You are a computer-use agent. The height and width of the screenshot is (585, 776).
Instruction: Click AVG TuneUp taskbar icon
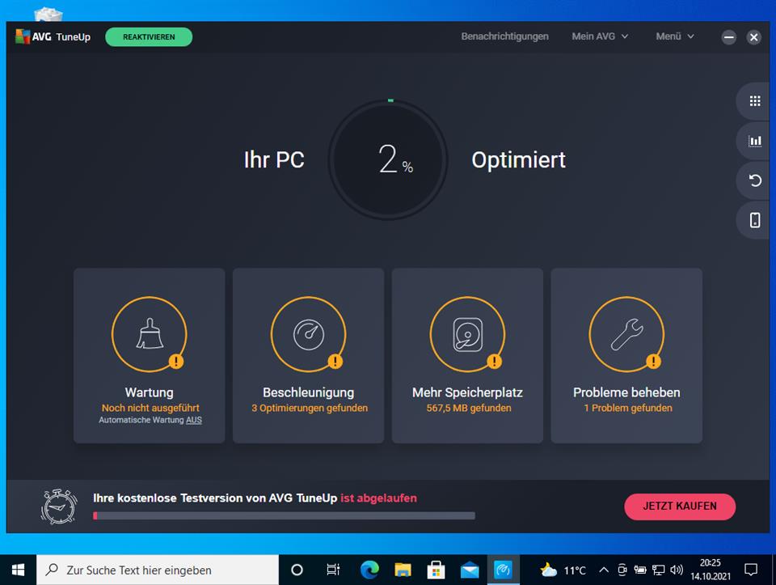[x=503, y=570]
